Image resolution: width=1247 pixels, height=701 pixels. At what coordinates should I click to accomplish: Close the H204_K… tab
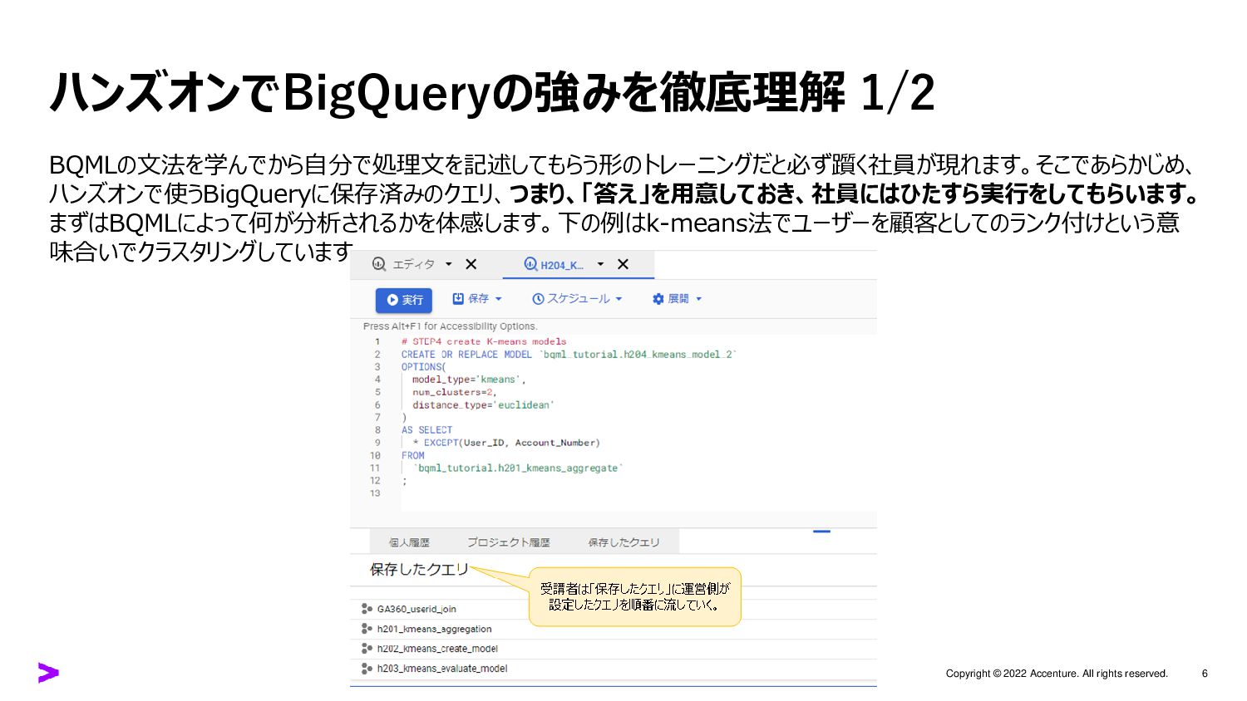[623, 264]
